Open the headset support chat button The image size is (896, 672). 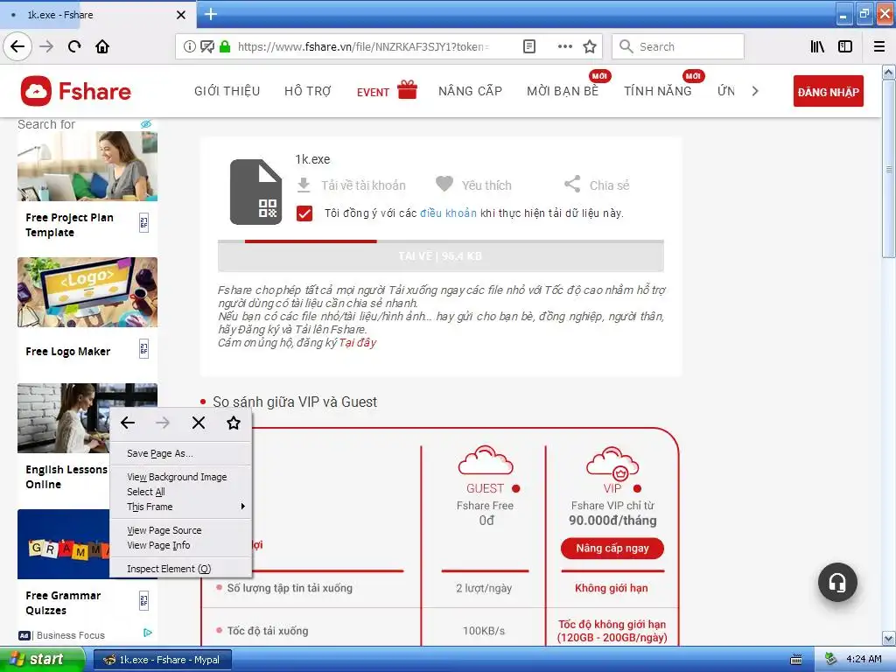(x=837, y=582)
